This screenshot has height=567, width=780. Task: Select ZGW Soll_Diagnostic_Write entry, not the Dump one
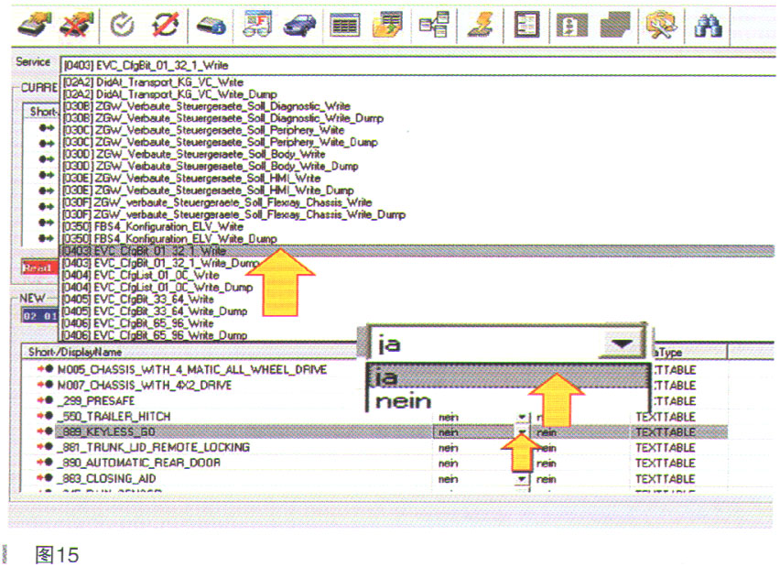pos(206,106)
